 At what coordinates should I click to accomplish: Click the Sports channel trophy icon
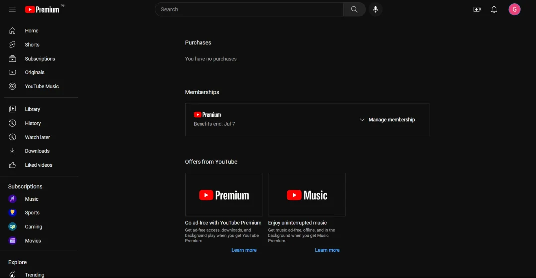(x=12, y=212)
